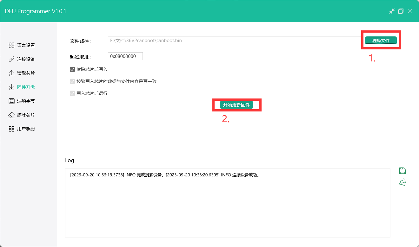Viewport: 419px width, 247px height.
Task: Click the 擦除芯片 eraser icon
Action: 11,115
